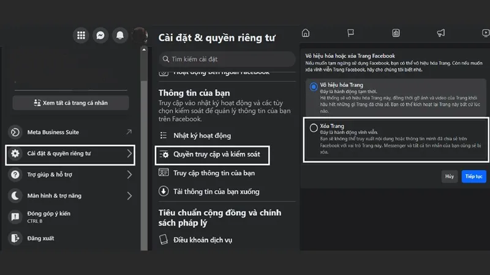Open the Facebook apps menu grid icon
This screenshot has width=490, height=275.
click(81, 35)
